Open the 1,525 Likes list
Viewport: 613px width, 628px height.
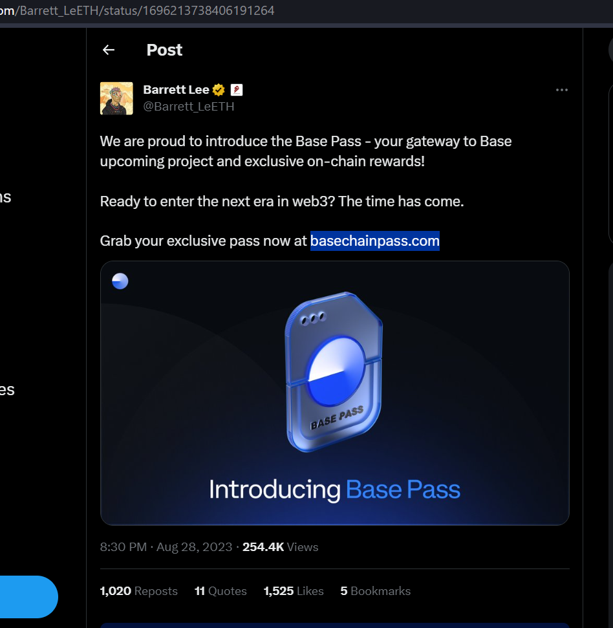(x=294, y=590)
